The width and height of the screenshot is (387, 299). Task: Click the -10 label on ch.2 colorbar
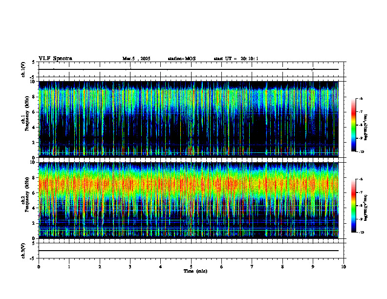[x=361, y=233]
